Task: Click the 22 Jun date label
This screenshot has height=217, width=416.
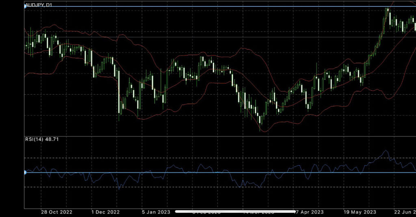Action: coord(404,212)
